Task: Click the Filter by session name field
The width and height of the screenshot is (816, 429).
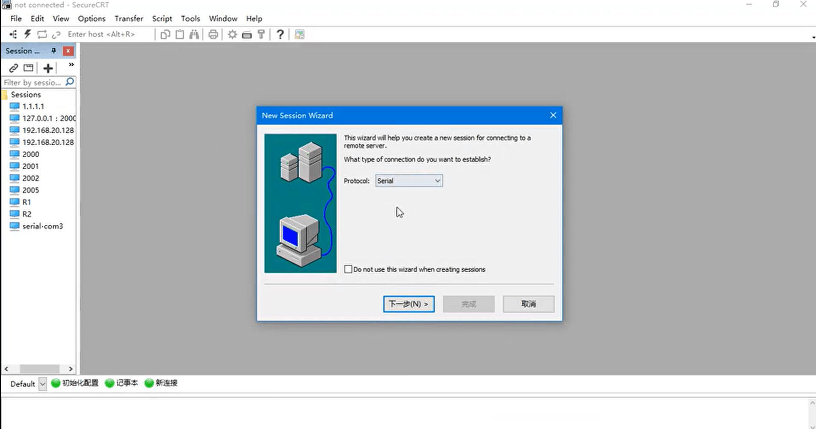Action: (x=33, y=82)
